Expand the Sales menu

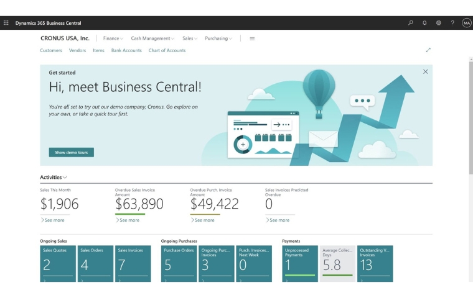point(190,38)
